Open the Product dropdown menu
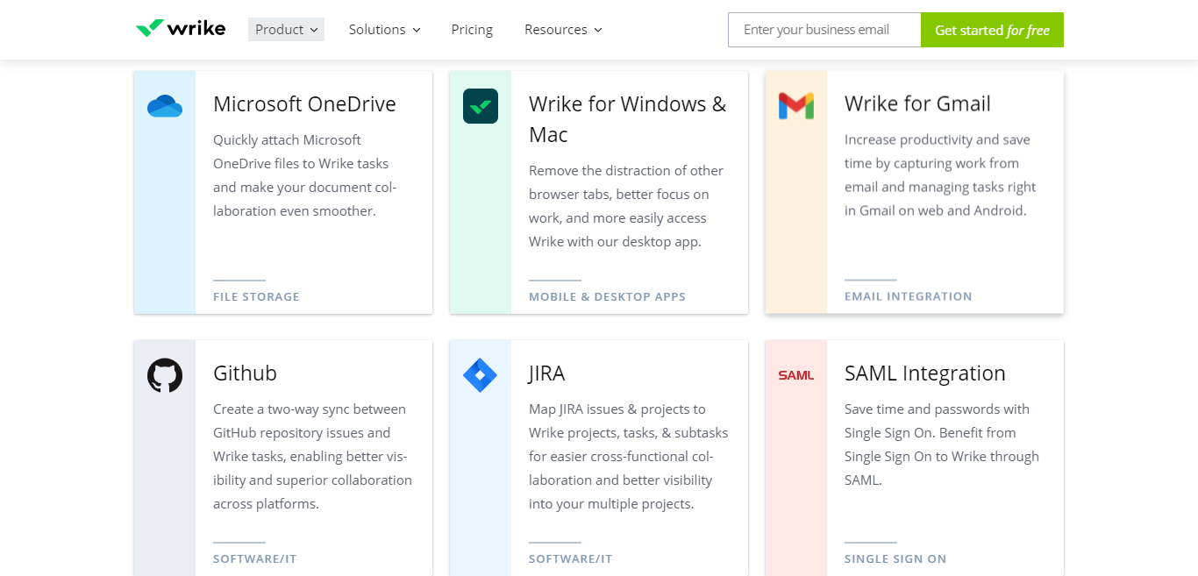The width and height of the screenshot is (1198, 576). [286, 29]
